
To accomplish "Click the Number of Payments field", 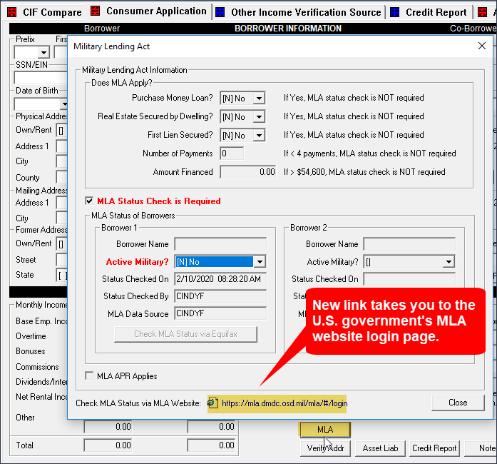I will [x=232, y=153].
